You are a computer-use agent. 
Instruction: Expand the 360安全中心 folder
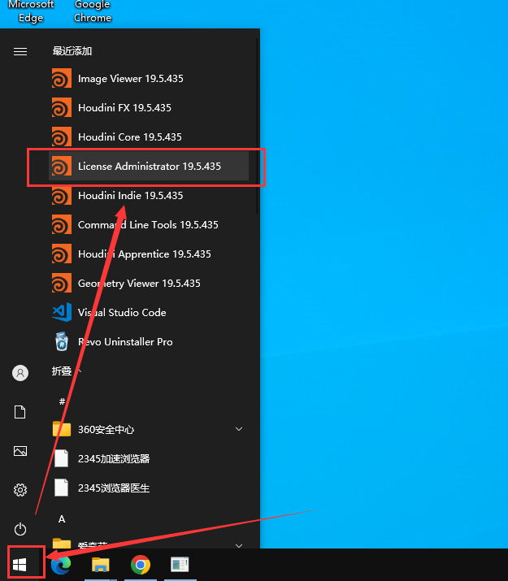[239, 429]
